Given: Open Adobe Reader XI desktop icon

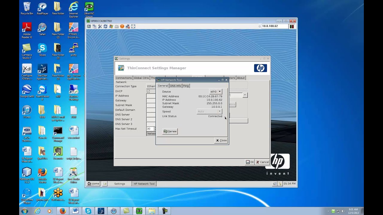Looking at the screenshot, I should coord(27,30).
